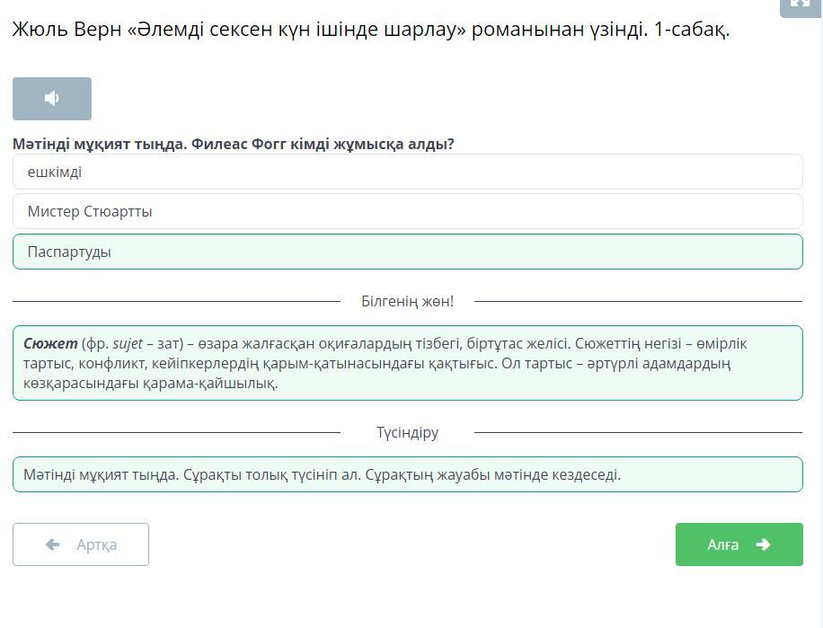Go back with the "Артқа" button
This screenshot has width=823, height=628.
tap(81, 544)
